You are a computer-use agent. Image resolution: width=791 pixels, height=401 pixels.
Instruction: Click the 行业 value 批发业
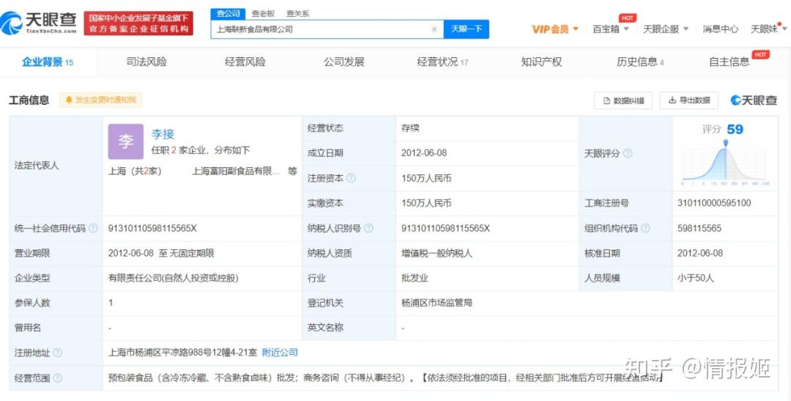(x=415, y=278)
